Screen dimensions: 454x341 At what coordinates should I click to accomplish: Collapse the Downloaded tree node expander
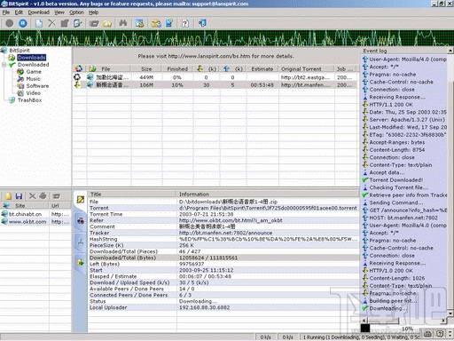pos(4,65)
